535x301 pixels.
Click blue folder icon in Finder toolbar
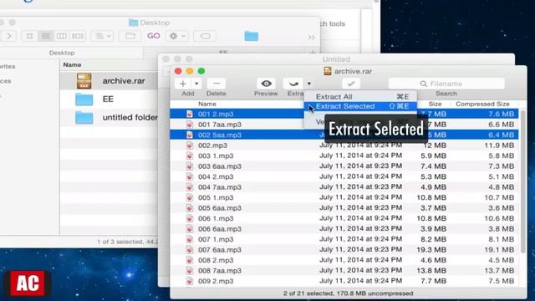(252, 36)
